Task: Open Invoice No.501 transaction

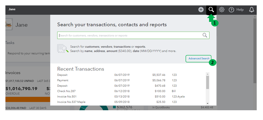Action: tap(67, 97)
